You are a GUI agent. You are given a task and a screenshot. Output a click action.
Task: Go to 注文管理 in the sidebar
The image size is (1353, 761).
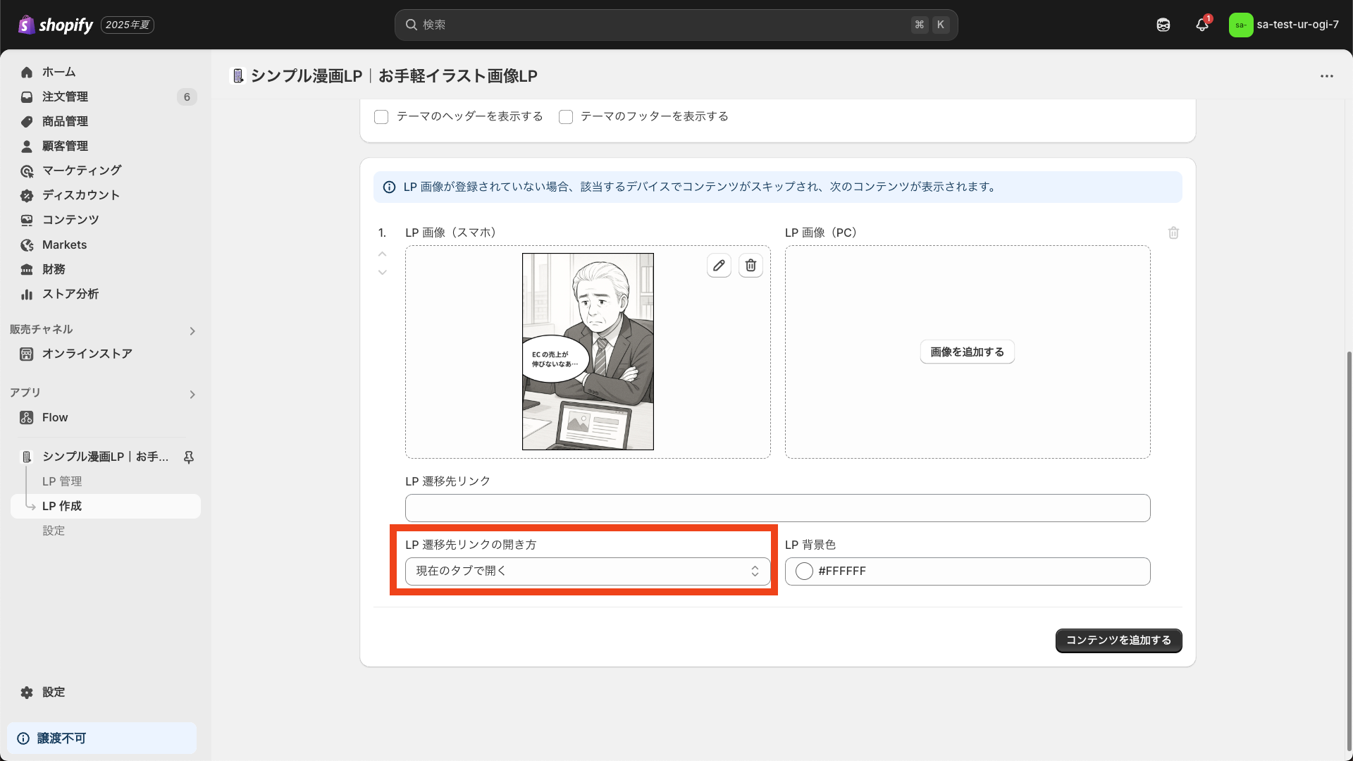pos(65,97)
